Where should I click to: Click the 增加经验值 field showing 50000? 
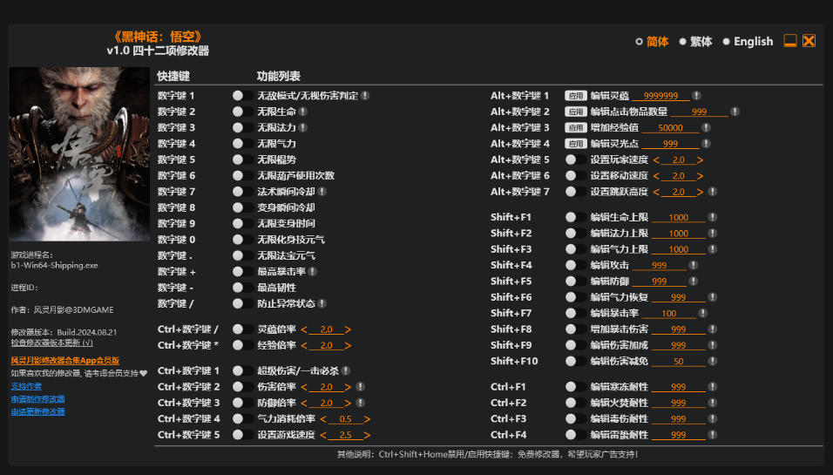coord(670,127)
